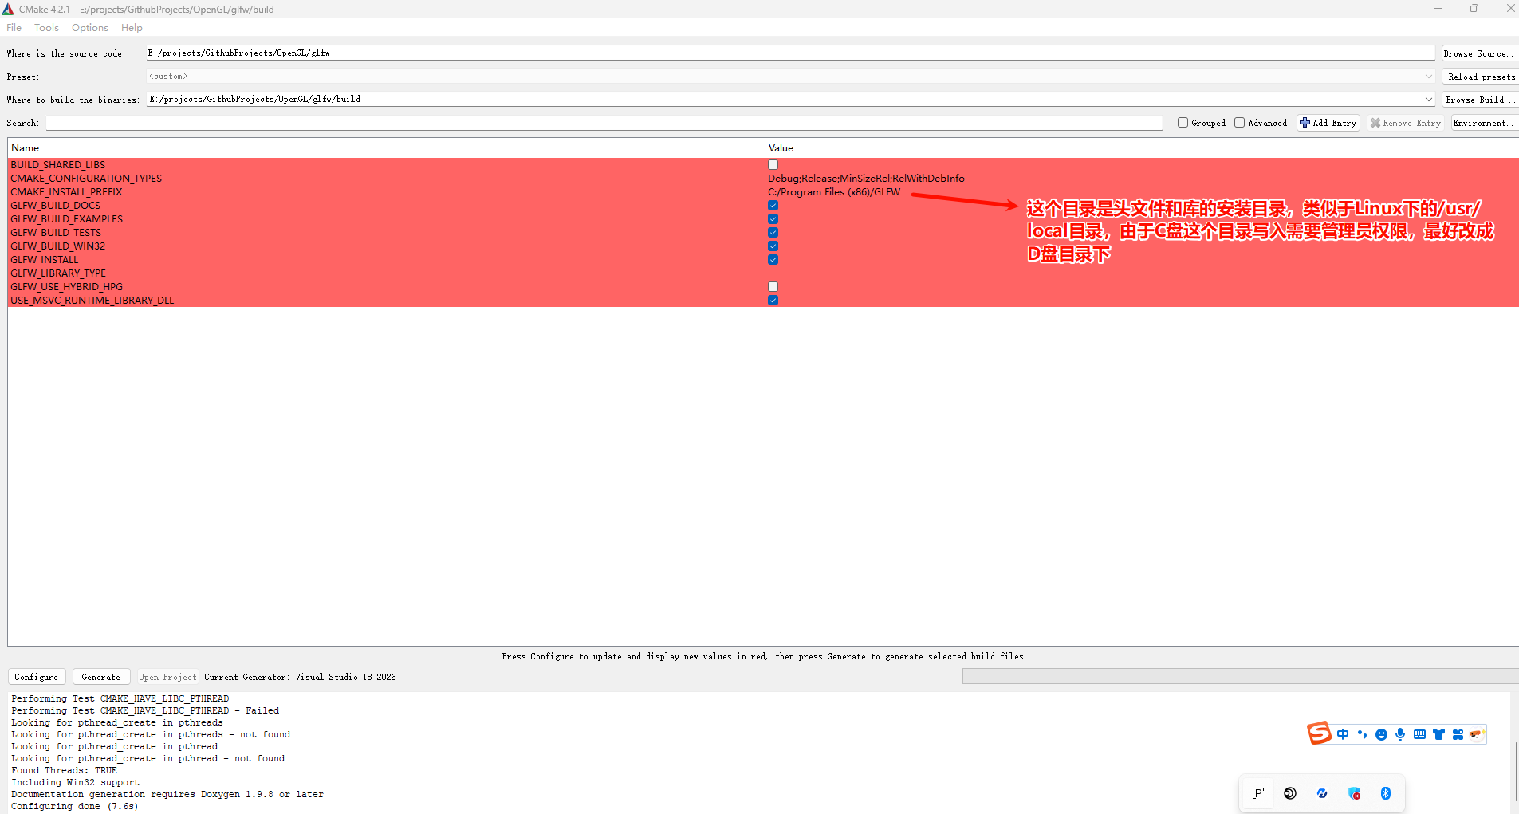
Task: Click the Configure button
Action: 37,677
